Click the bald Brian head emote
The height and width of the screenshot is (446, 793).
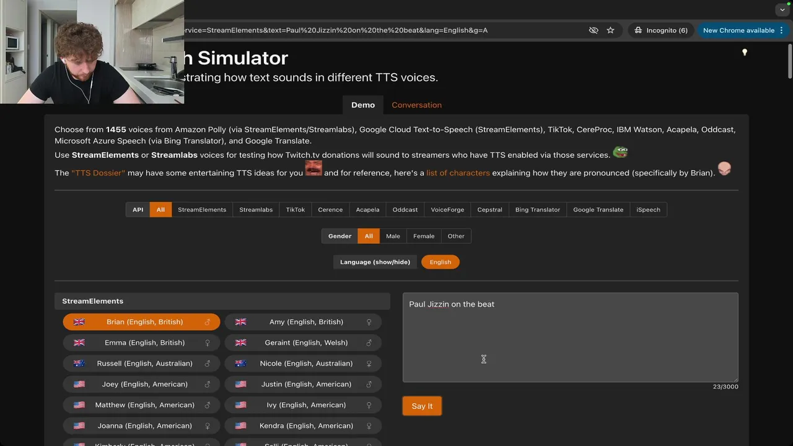[724, 168]
